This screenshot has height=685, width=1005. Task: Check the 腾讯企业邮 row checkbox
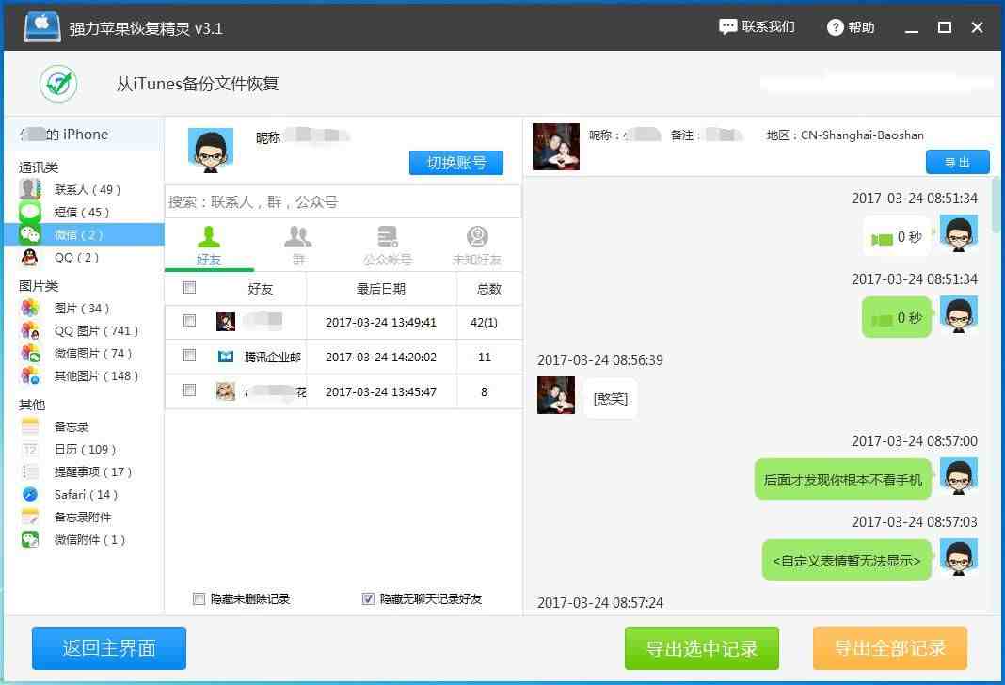[189, 355]
